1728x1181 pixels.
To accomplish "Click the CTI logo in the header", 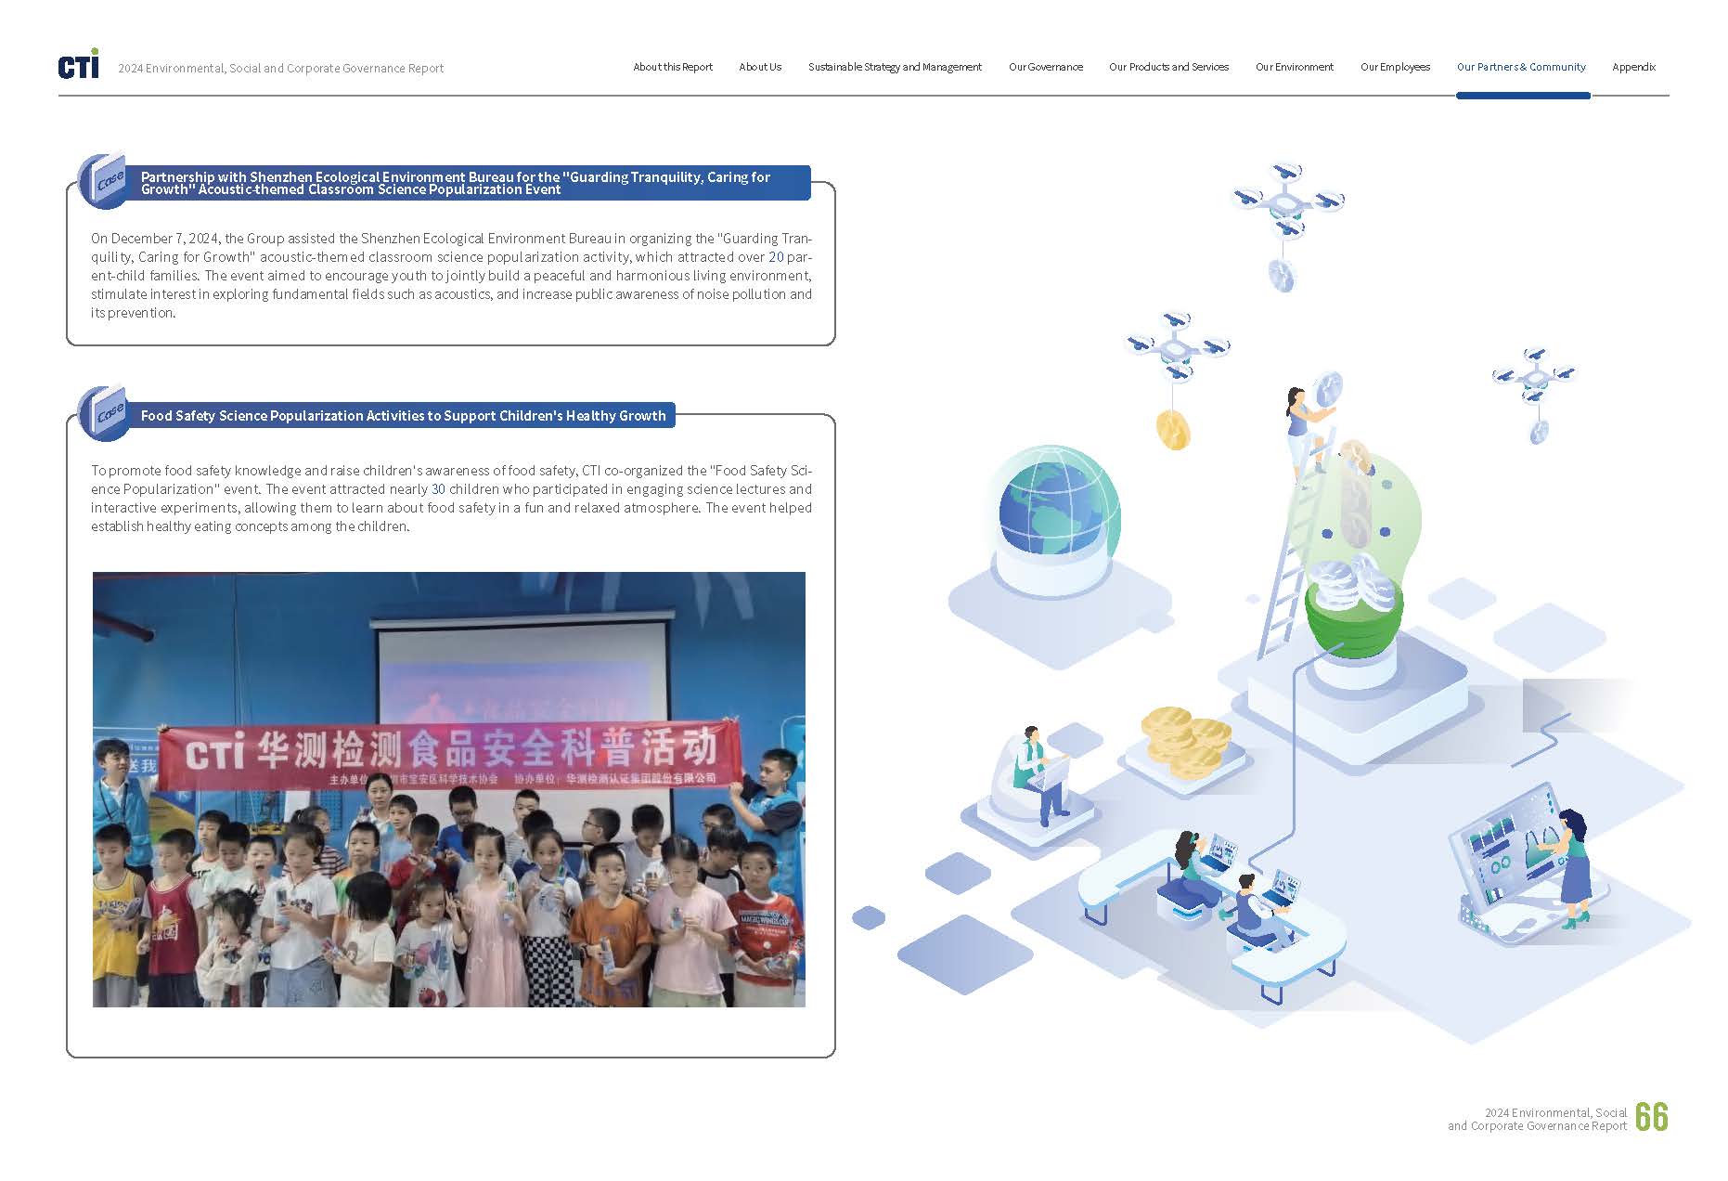I will 78,64.
